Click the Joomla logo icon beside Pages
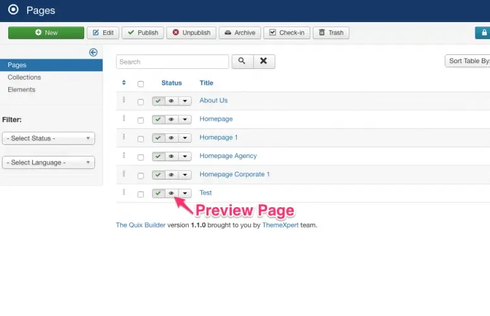Viewport: 490px width, 316px height. click(13, 9)
